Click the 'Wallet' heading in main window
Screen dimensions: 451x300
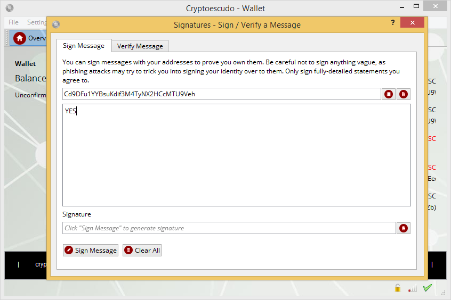[x=25, y=64]
